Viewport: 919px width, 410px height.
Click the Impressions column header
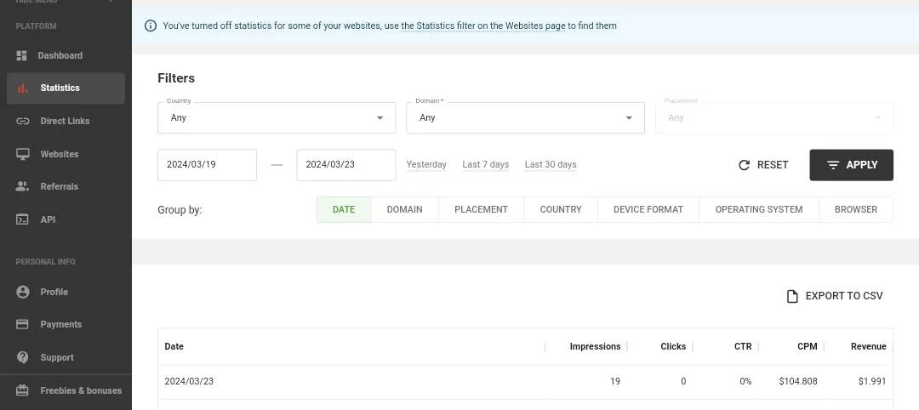[x=595, y=347]
